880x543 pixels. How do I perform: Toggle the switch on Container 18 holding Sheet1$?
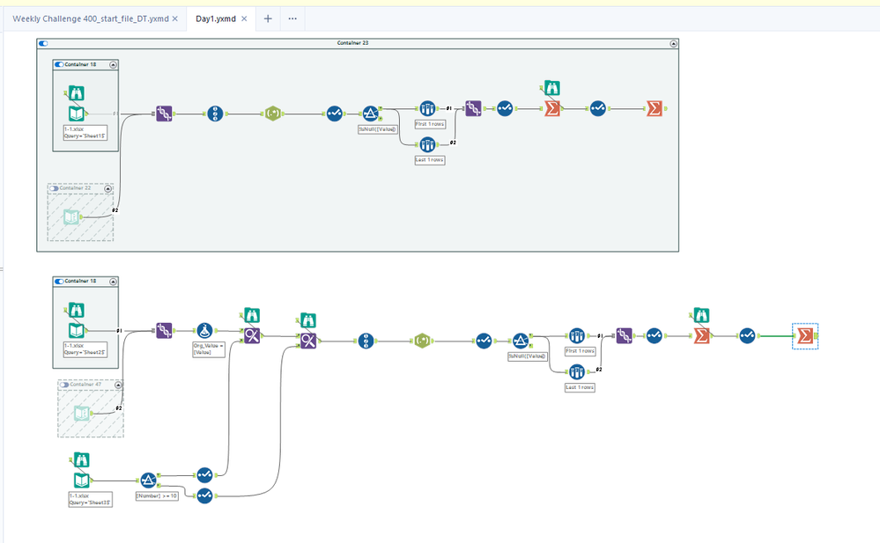click(59, 64)
